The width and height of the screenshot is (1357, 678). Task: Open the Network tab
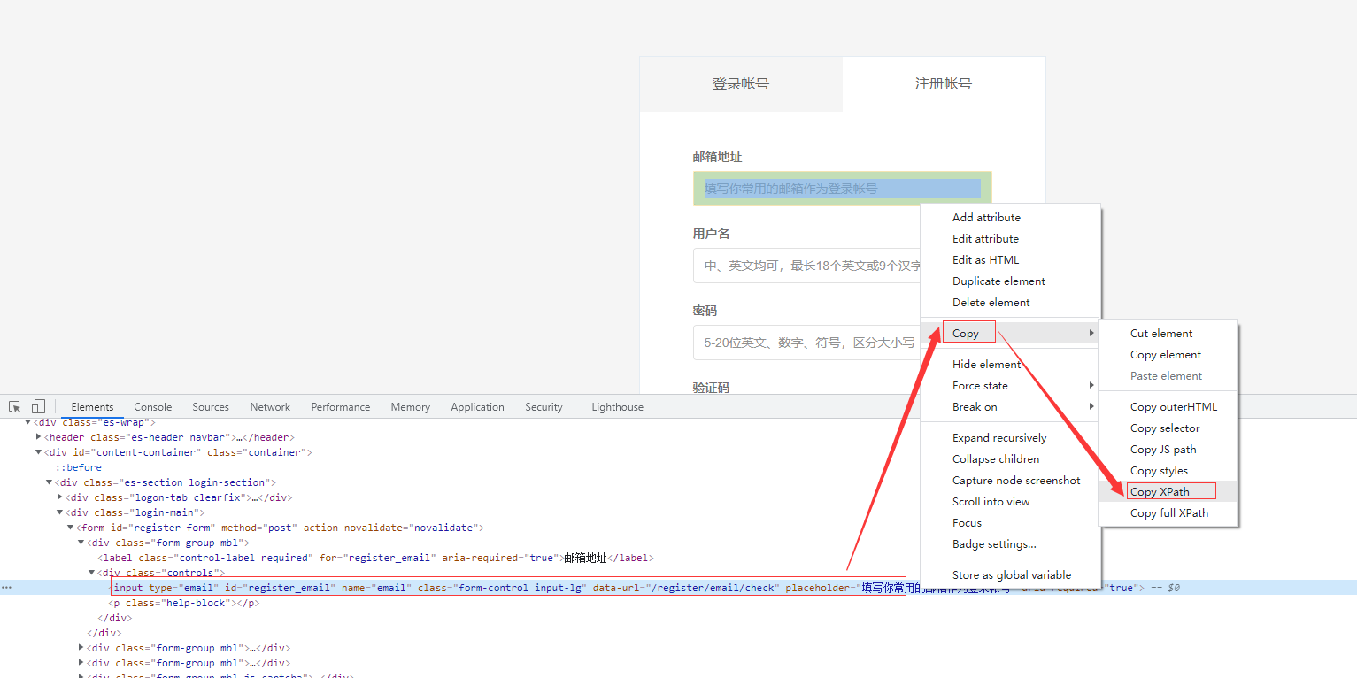pyautogui.click(x=270, y=407)
